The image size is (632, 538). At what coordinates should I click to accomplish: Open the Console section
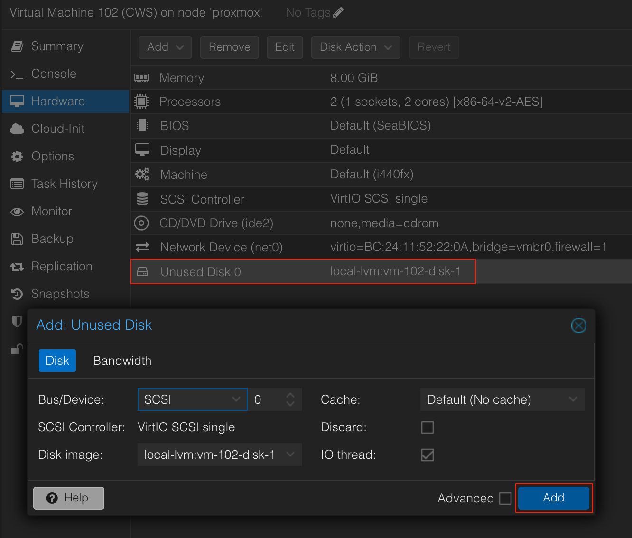[x=65, y=74]
